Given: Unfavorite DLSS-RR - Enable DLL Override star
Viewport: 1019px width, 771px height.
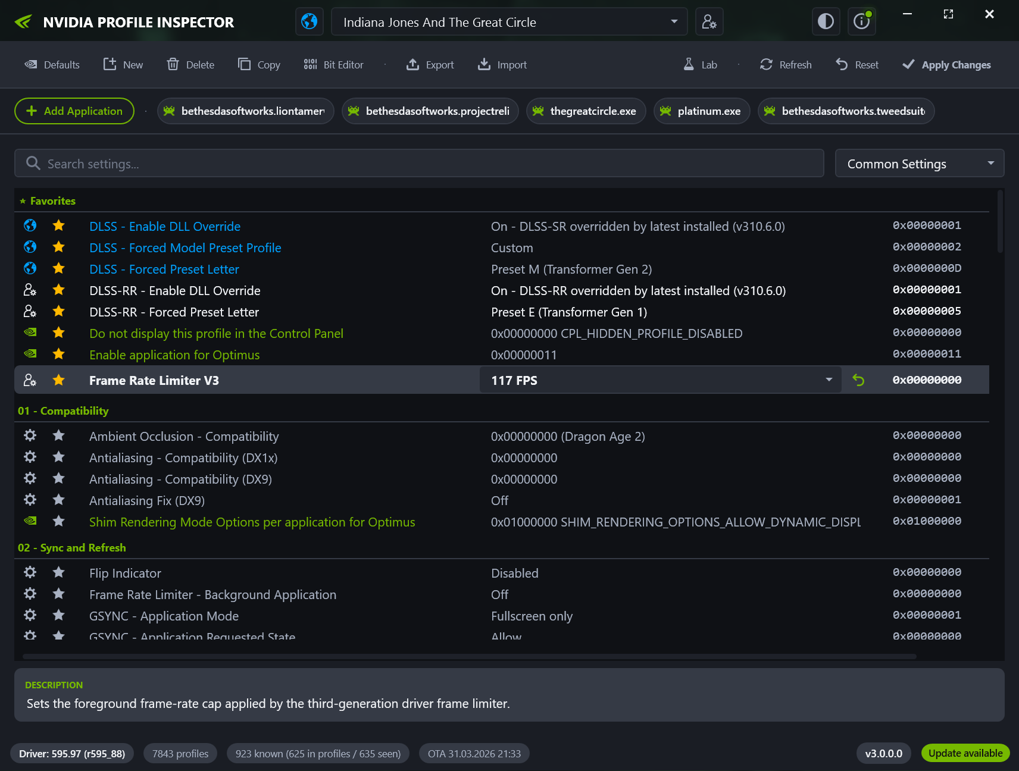Looking at the screenshot, I should [58, 290].
